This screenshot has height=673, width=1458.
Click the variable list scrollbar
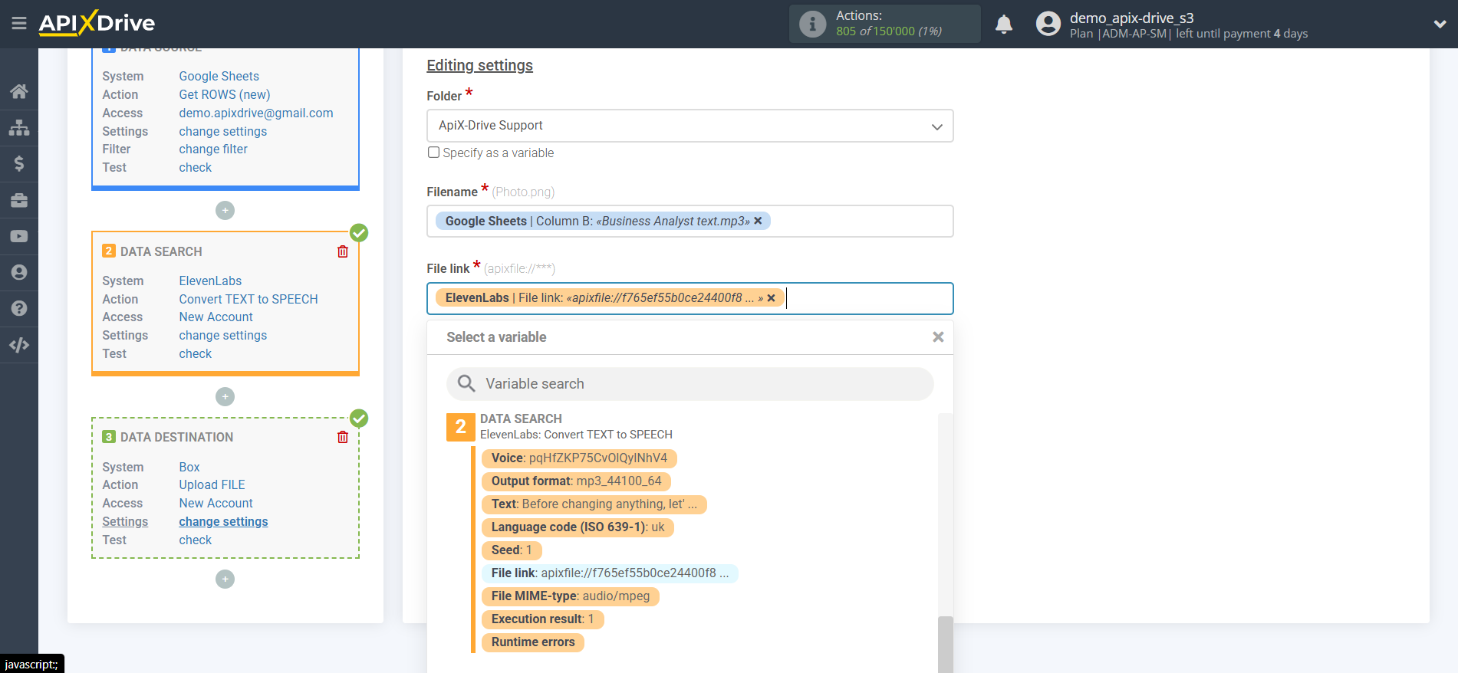[945, 644]
